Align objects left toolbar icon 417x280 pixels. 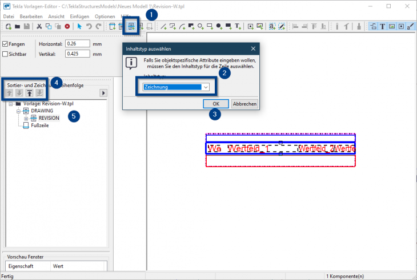point(295,26)
